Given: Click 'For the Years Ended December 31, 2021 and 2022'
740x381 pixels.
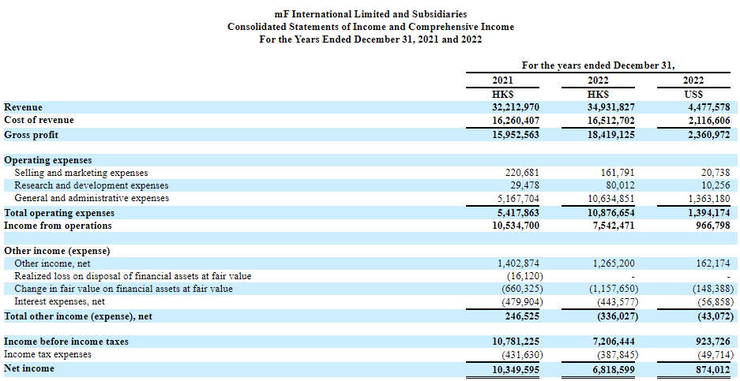Looking at the screenshot, I should coord(370,39).
